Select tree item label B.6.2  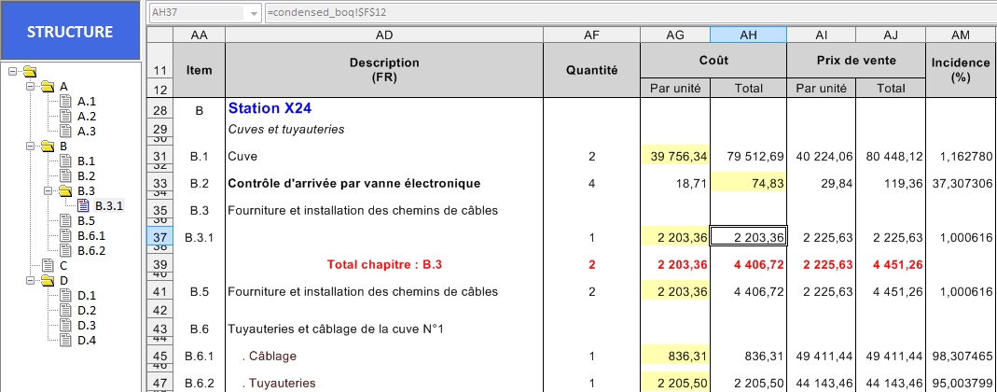coord(90,250)
